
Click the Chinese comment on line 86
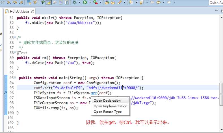pos(51,42)
